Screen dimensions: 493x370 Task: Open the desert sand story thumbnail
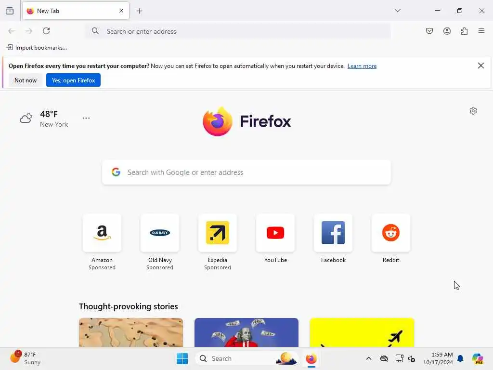click(x=131, y=332)
